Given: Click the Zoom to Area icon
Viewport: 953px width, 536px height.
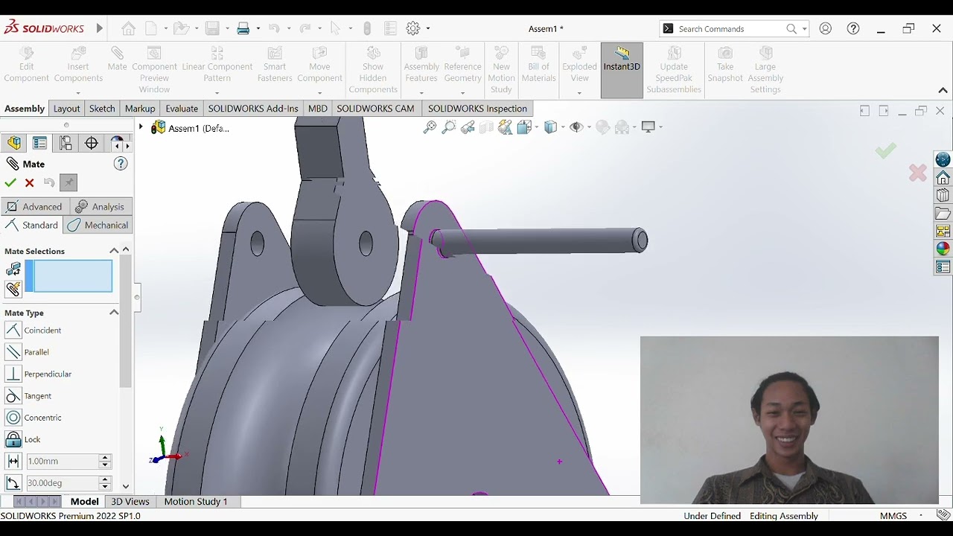Looking at the screenshot, I should tap(448, 127).
